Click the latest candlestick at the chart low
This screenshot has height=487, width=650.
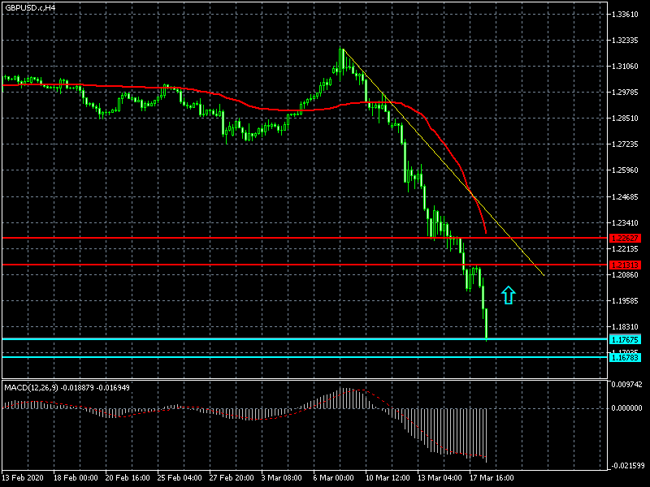point(487,325)
